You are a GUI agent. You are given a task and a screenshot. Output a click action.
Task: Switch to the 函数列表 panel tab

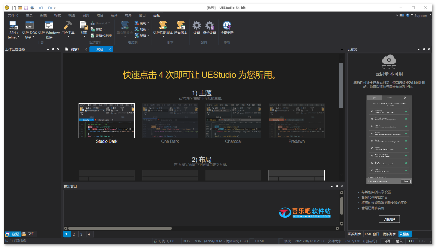click(354, 234)
